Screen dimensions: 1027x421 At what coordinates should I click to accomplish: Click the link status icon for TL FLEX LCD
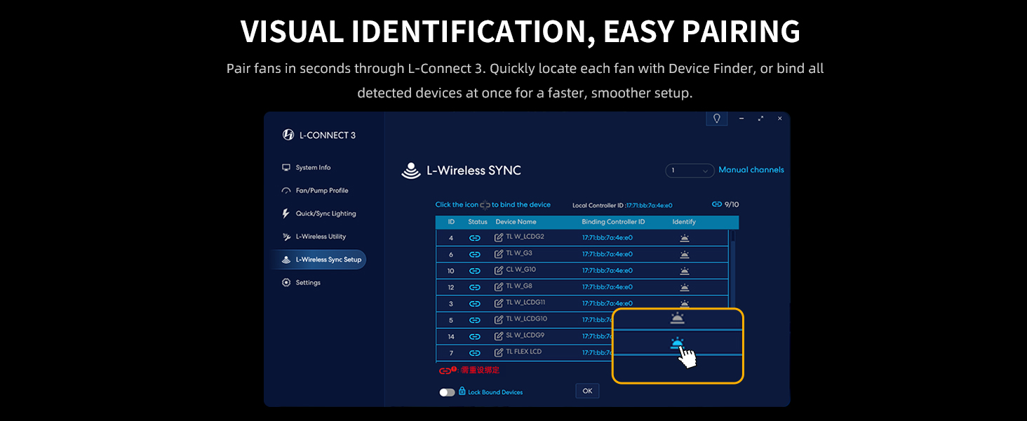475,353
